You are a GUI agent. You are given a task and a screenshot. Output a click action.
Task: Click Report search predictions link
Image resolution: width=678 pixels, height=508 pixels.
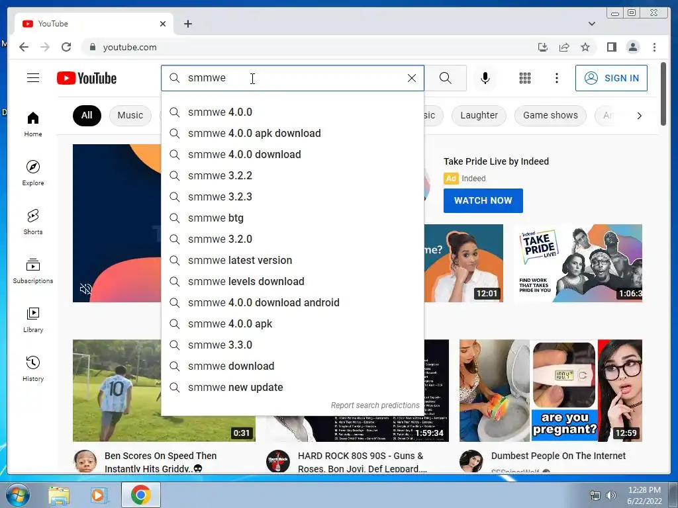click(x=375, y=405)
